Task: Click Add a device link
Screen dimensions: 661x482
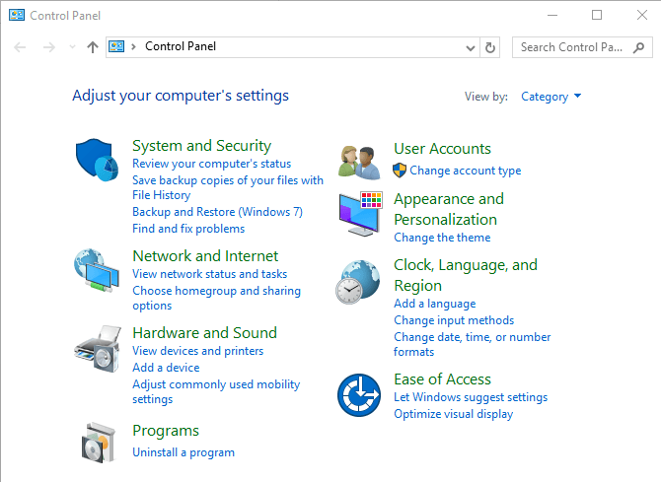Action: [x=166, y=368]
